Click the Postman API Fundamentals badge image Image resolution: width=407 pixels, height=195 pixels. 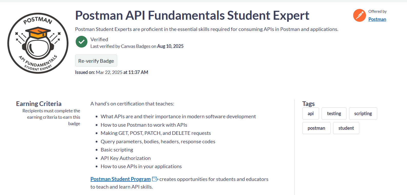pyautogui.click(x=38, y=43)
